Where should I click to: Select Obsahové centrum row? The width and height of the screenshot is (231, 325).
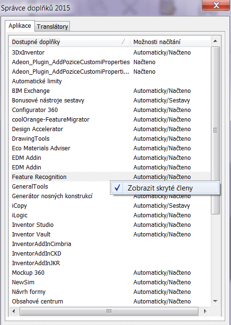coord(110,301)
